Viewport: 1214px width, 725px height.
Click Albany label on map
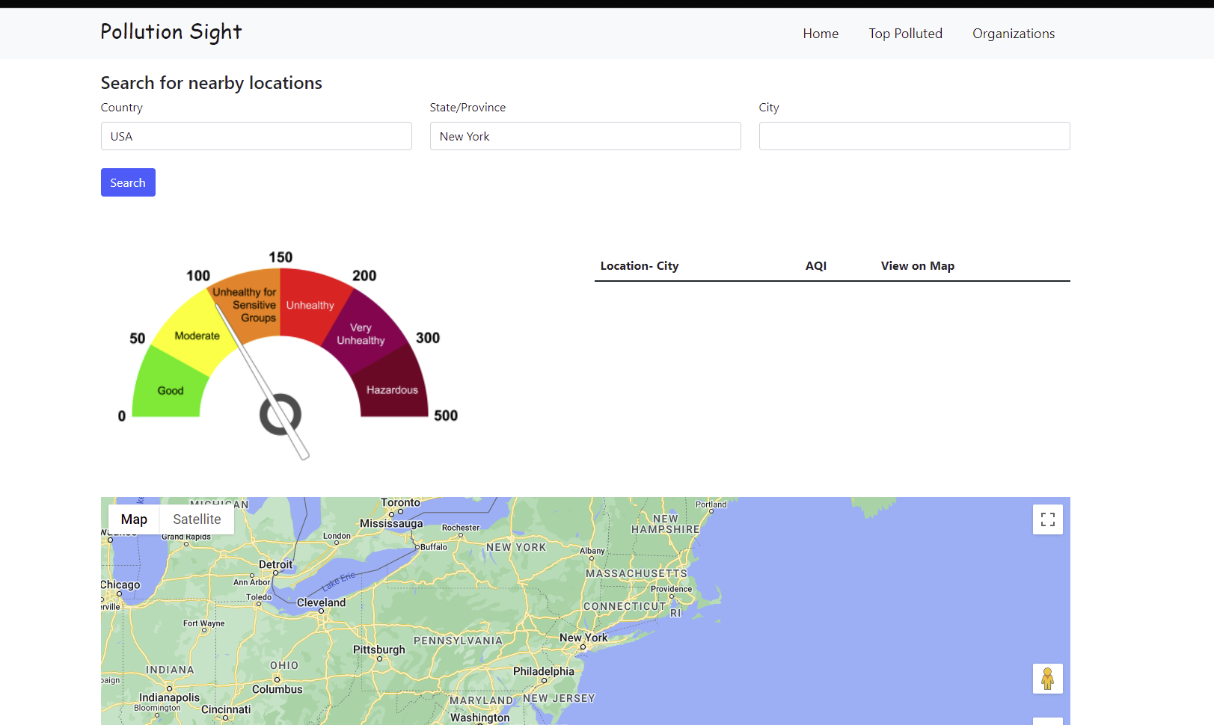pos(592,551)
